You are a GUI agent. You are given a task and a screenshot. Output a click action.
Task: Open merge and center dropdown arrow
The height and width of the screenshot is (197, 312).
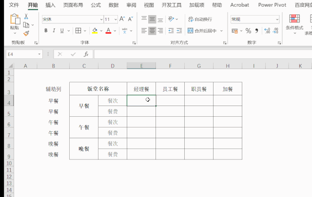(221, 31)
